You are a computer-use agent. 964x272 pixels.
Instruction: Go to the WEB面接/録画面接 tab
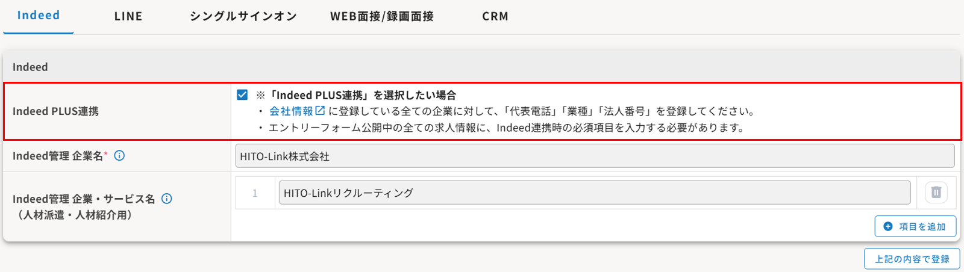(382, 16)
